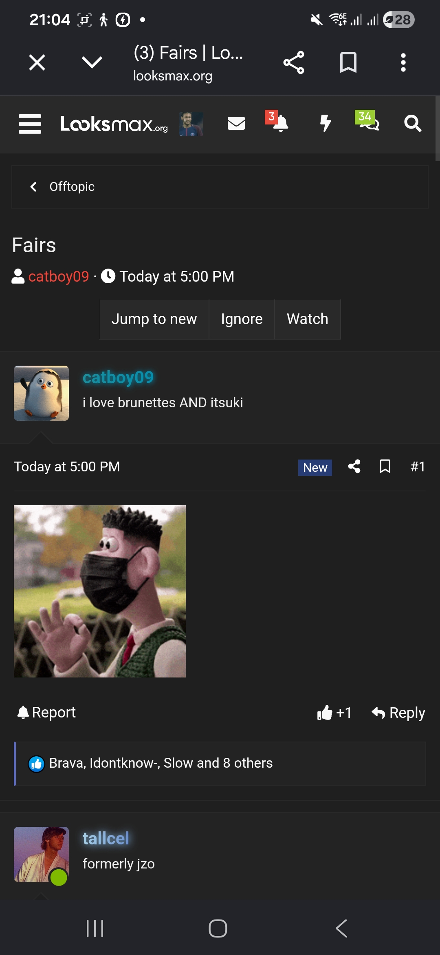This screenshot has width=440, height=955.
Task: Click the page URL looksmax.org title
Action: tap(173, 76)
